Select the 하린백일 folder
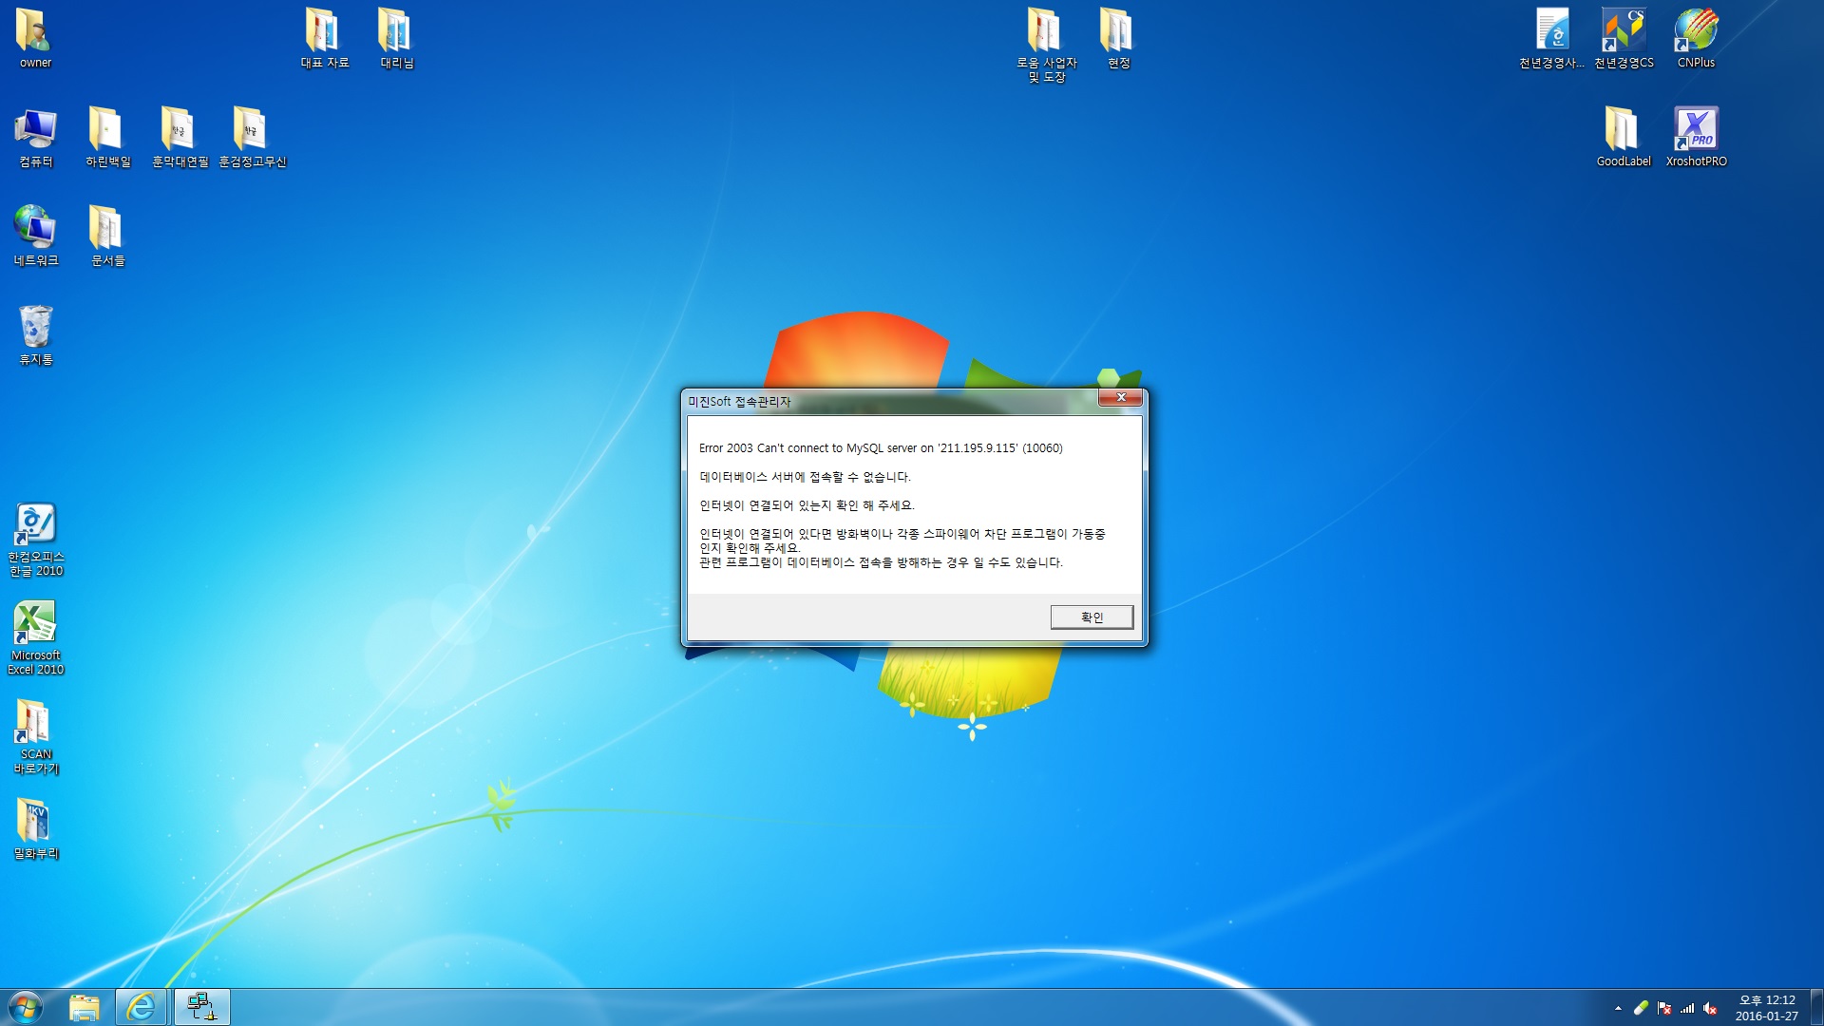 pyautogui.click(x=107, y=137)
